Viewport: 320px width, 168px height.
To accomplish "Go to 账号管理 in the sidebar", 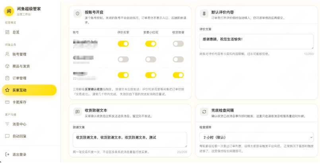I will 29,54.
